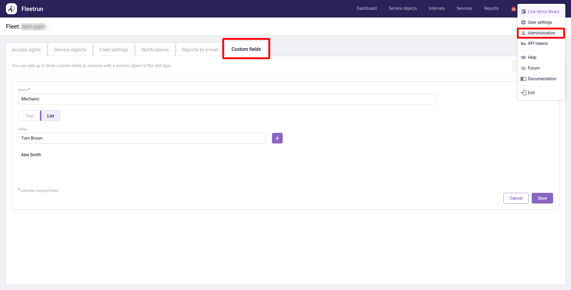571x290 pixels.
Task: Click the plus icon to add value
Action: pyautogui.click(x=277, y=138)
